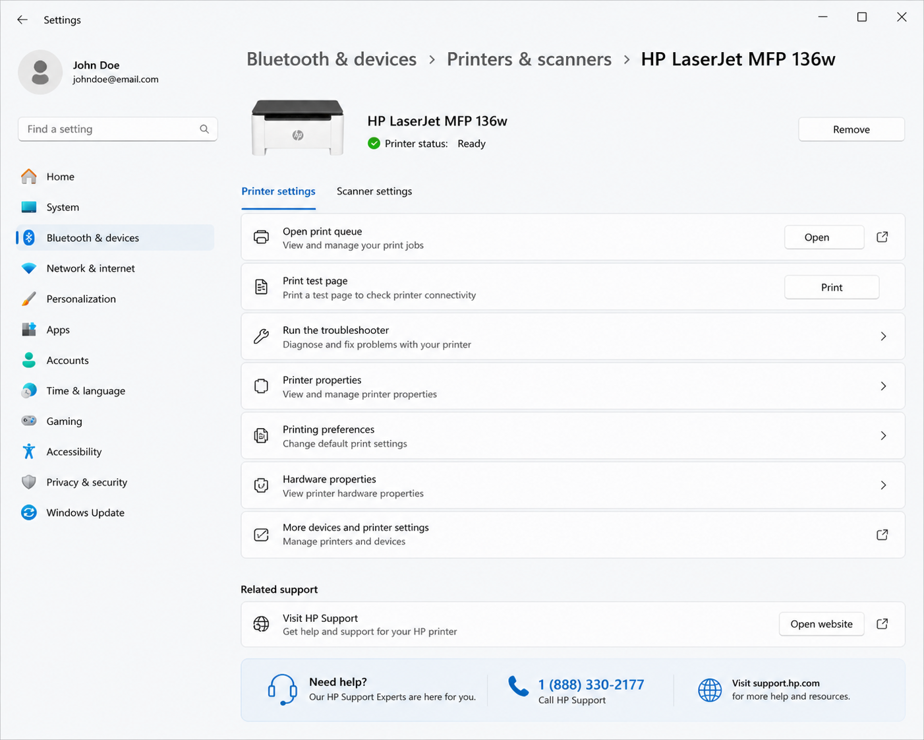Viewport: 924px width, 740px height.
Task: Open the Network & internet section
Action: click(115, 268)
